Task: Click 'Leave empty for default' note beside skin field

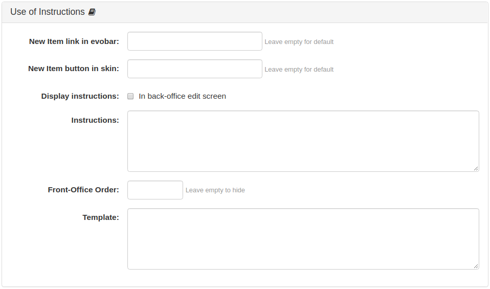Action: pos(299,70)
